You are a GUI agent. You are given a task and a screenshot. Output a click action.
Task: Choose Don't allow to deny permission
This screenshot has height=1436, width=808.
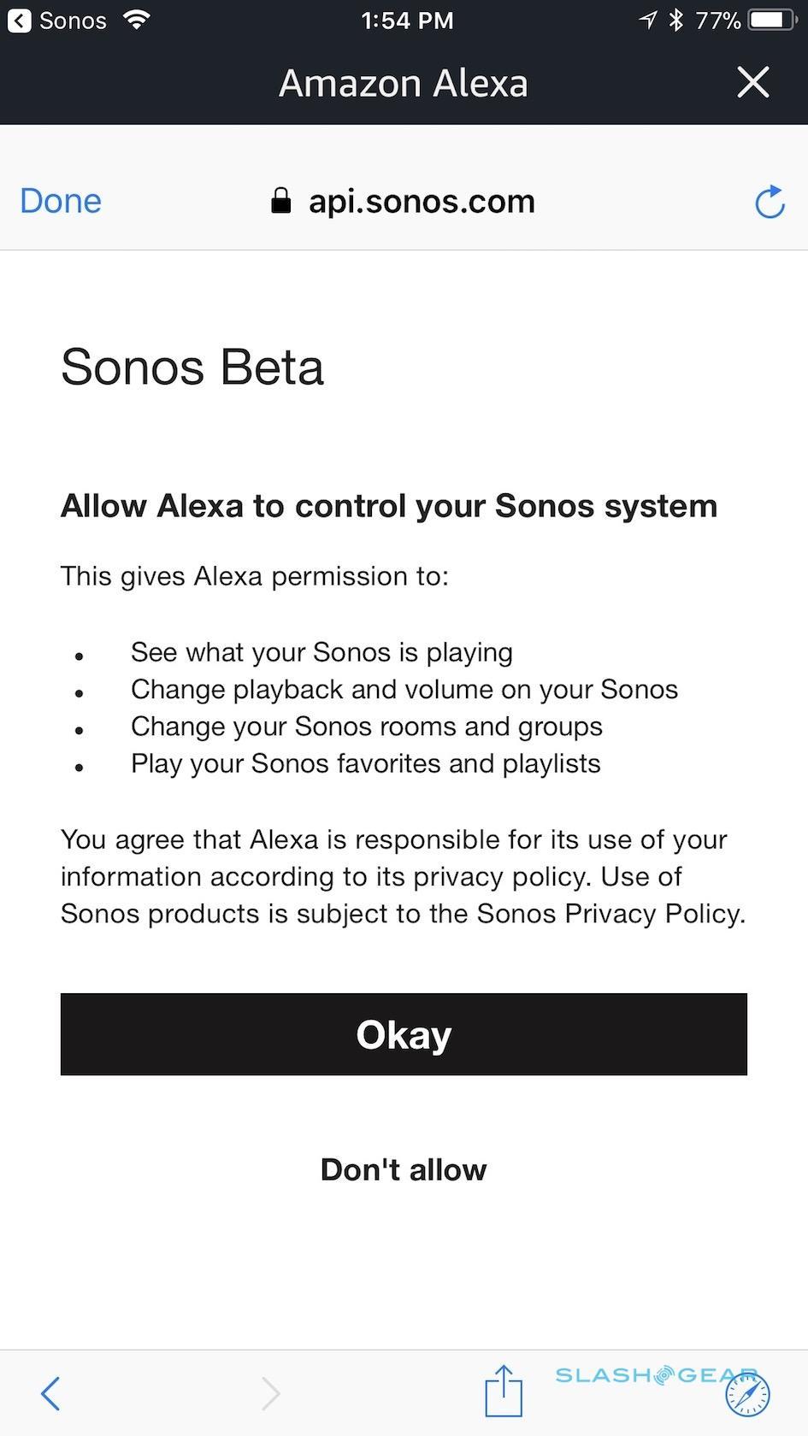tap(404, 1169)
